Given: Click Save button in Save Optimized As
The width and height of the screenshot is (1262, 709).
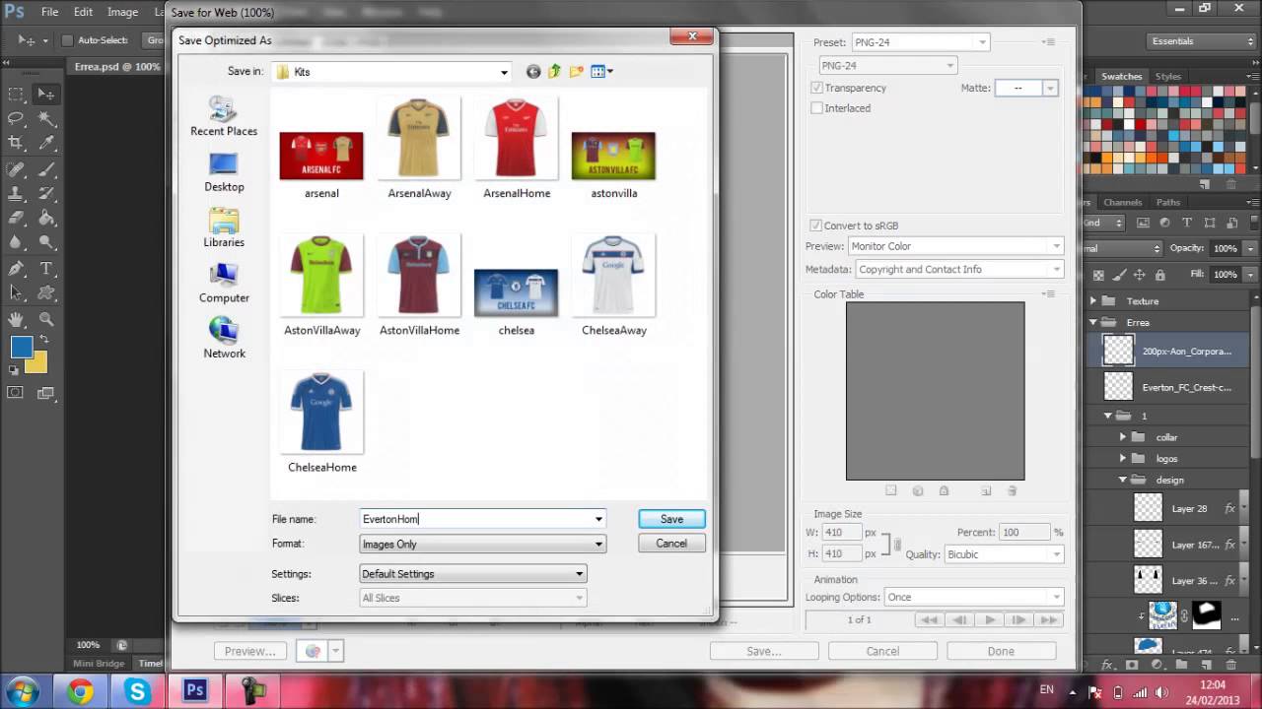Looking at the screenshot, I should [671, 519].
